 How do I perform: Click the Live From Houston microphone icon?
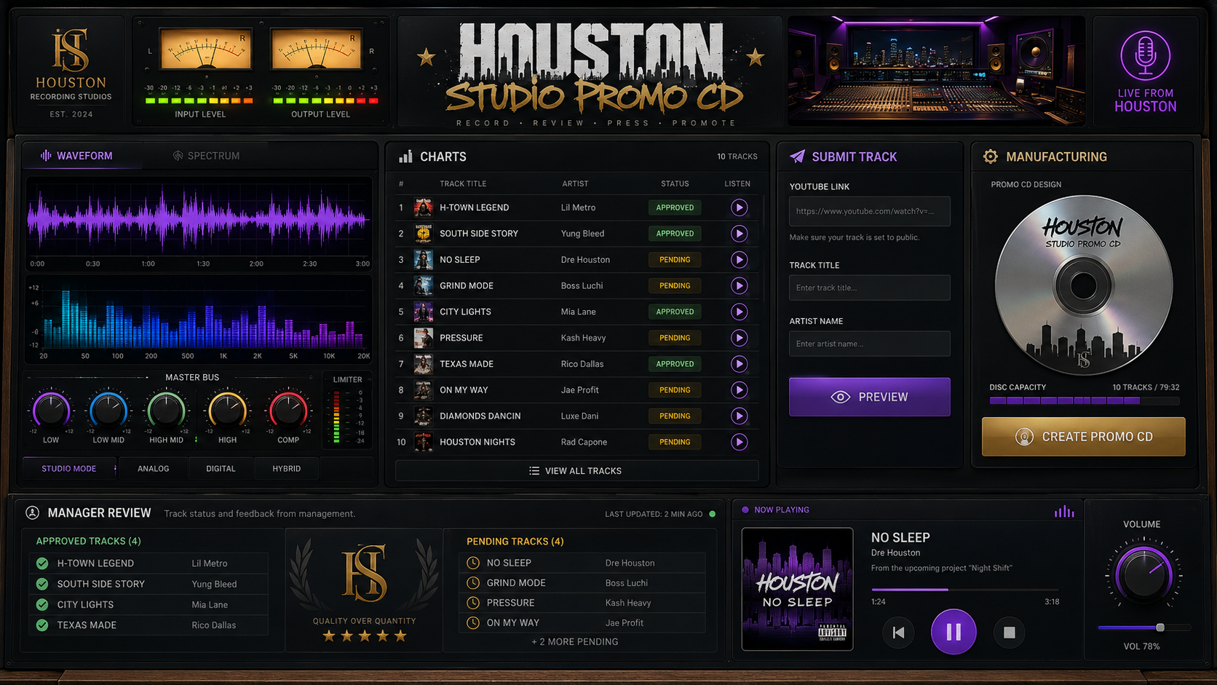1145,55
